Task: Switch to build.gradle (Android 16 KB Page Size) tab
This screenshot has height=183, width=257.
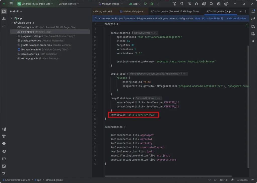Action: coord(175,11)
